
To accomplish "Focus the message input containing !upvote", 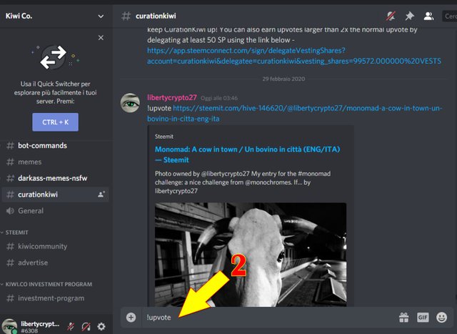I will click(x=268, y=318).
